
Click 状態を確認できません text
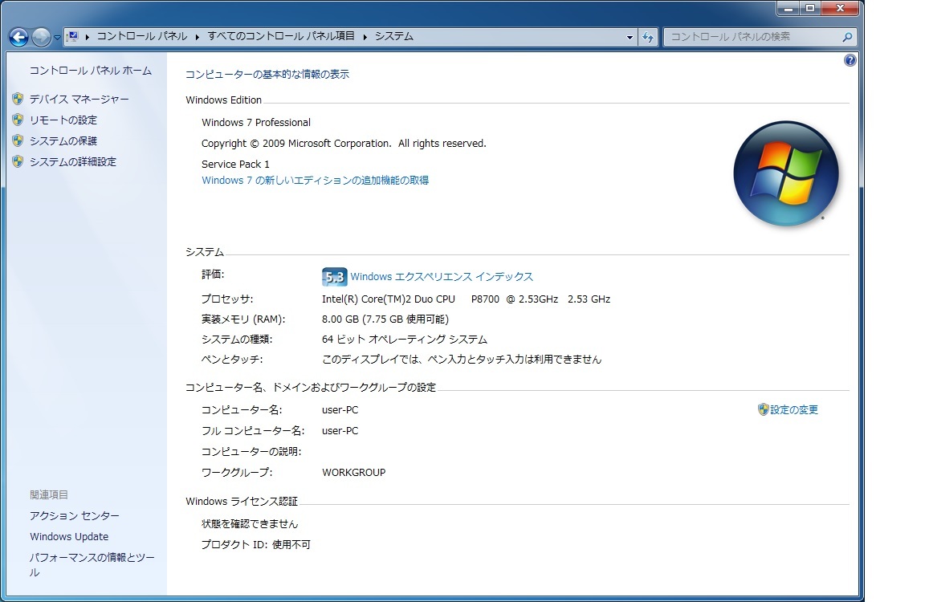tap(250, 523)
